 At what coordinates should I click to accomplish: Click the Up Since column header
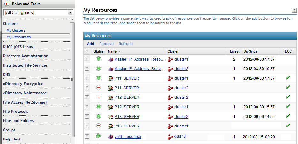[250, 51]
